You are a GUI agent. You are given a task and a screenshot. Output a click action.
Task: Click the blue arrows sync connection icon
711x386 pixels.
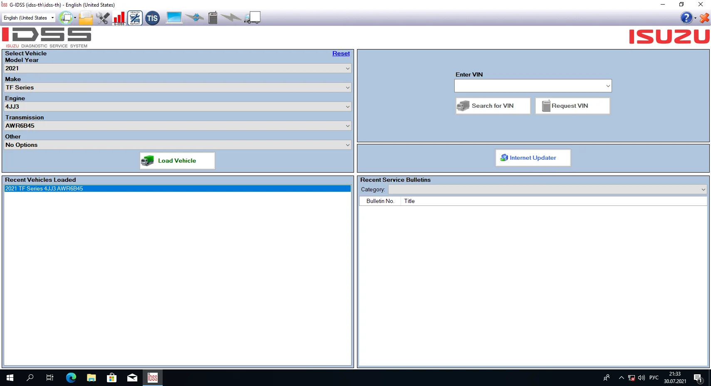(194, 17)
